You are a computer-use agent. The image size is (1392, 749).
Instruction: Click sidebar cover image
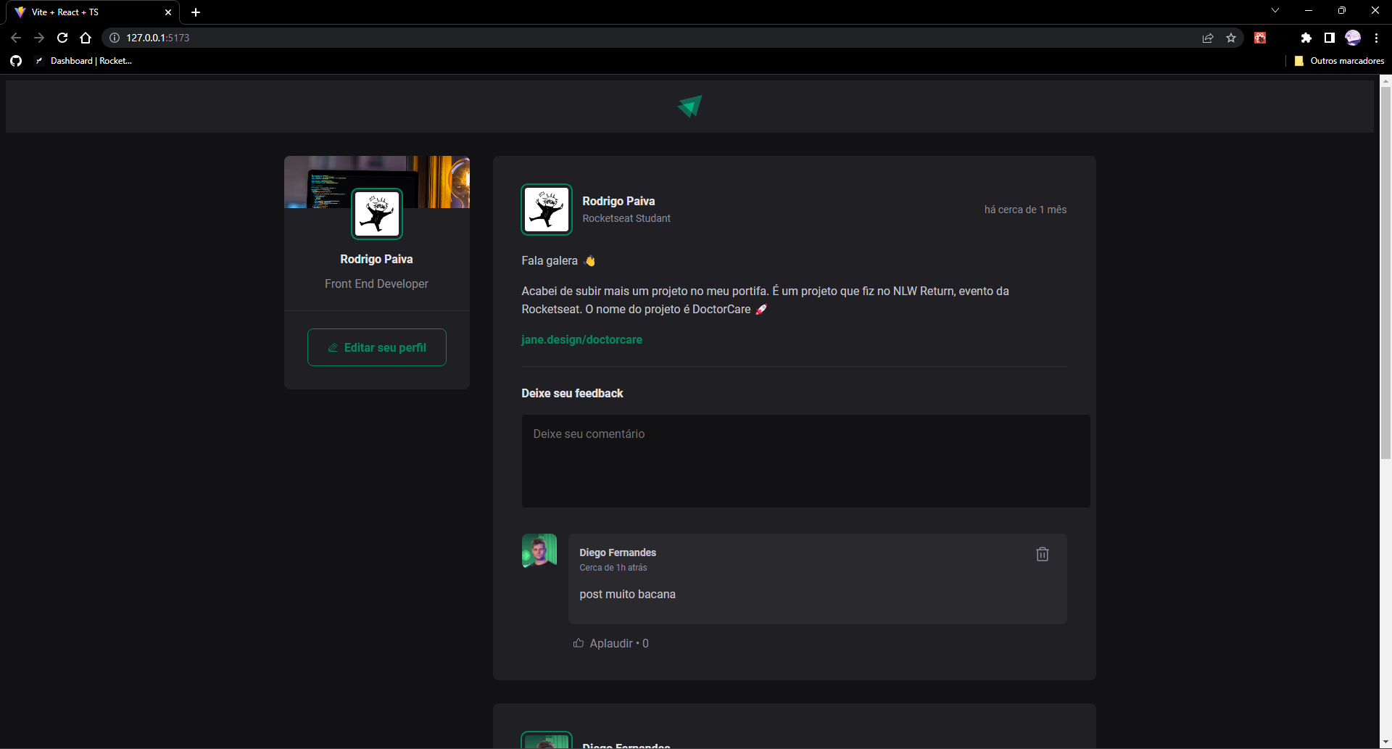pos(376,181)
